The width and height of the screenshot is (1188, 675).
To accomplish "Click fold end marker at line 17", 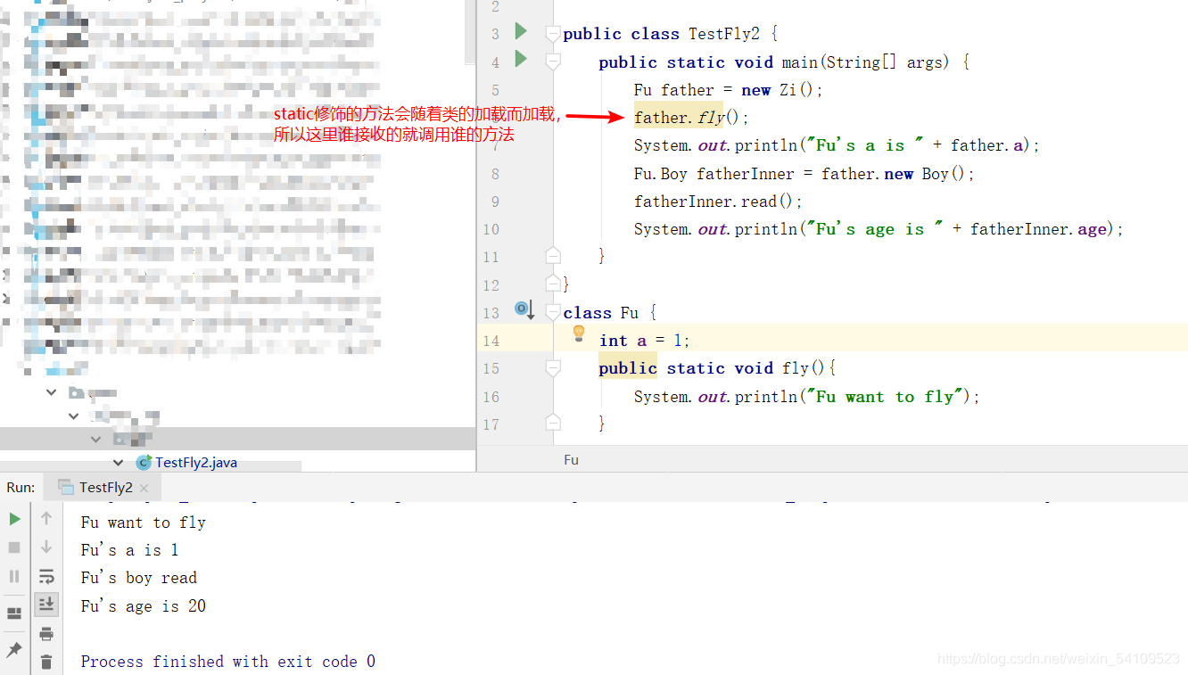I will pyautogui.click(x=553, y=423).
